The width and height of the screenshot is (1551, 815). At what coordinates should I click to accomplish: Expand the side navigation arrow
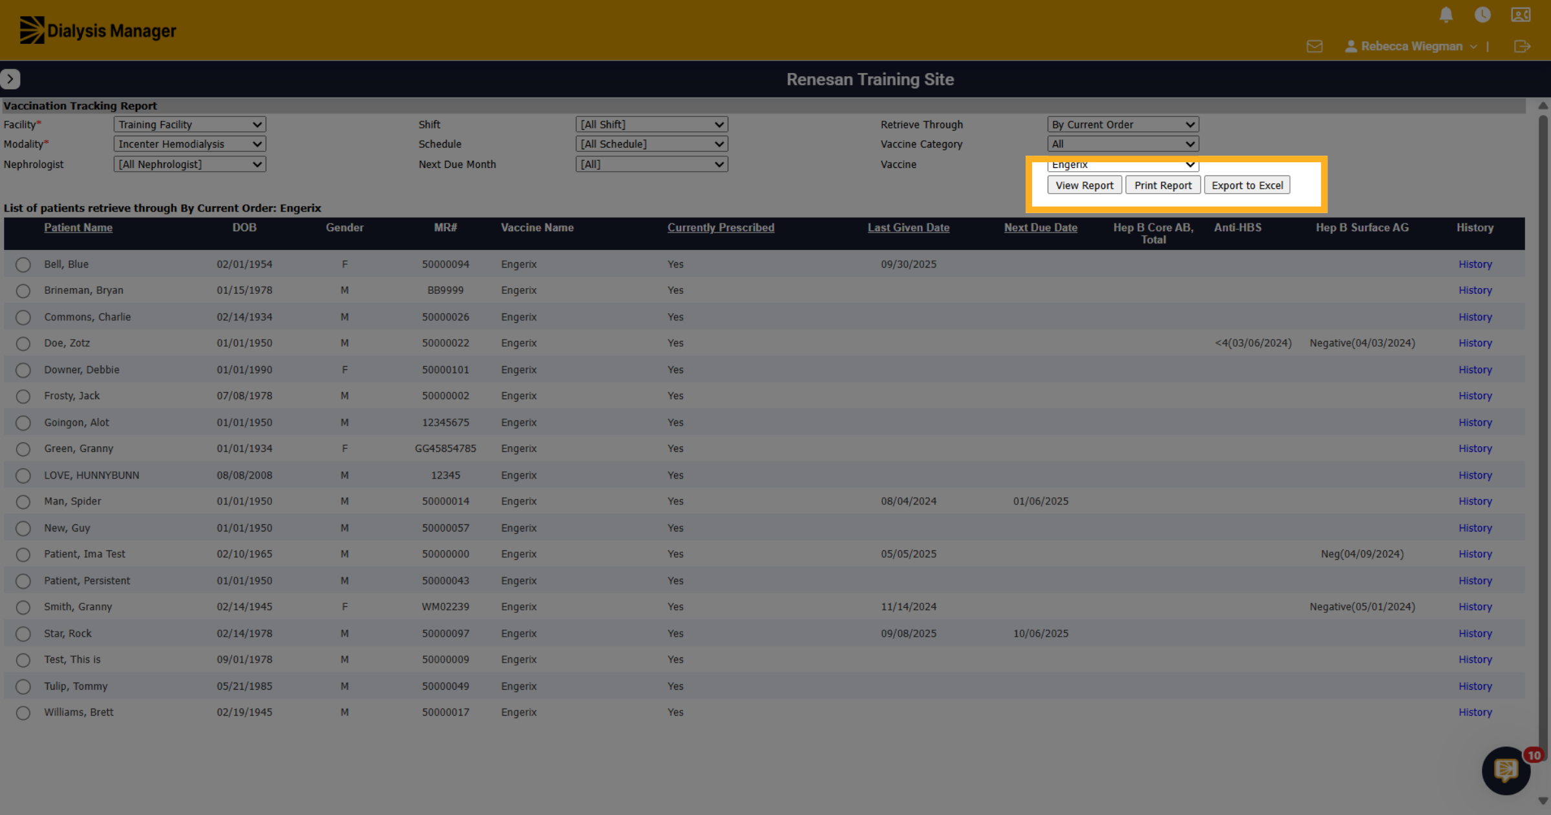coord(10,79)
